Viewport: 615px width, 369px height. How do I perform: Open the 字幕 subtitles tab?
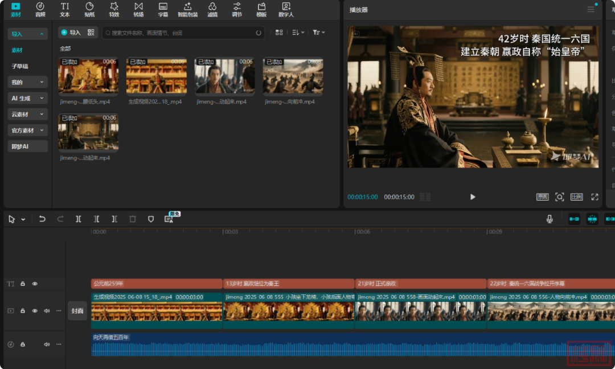[x=163, y=10]
